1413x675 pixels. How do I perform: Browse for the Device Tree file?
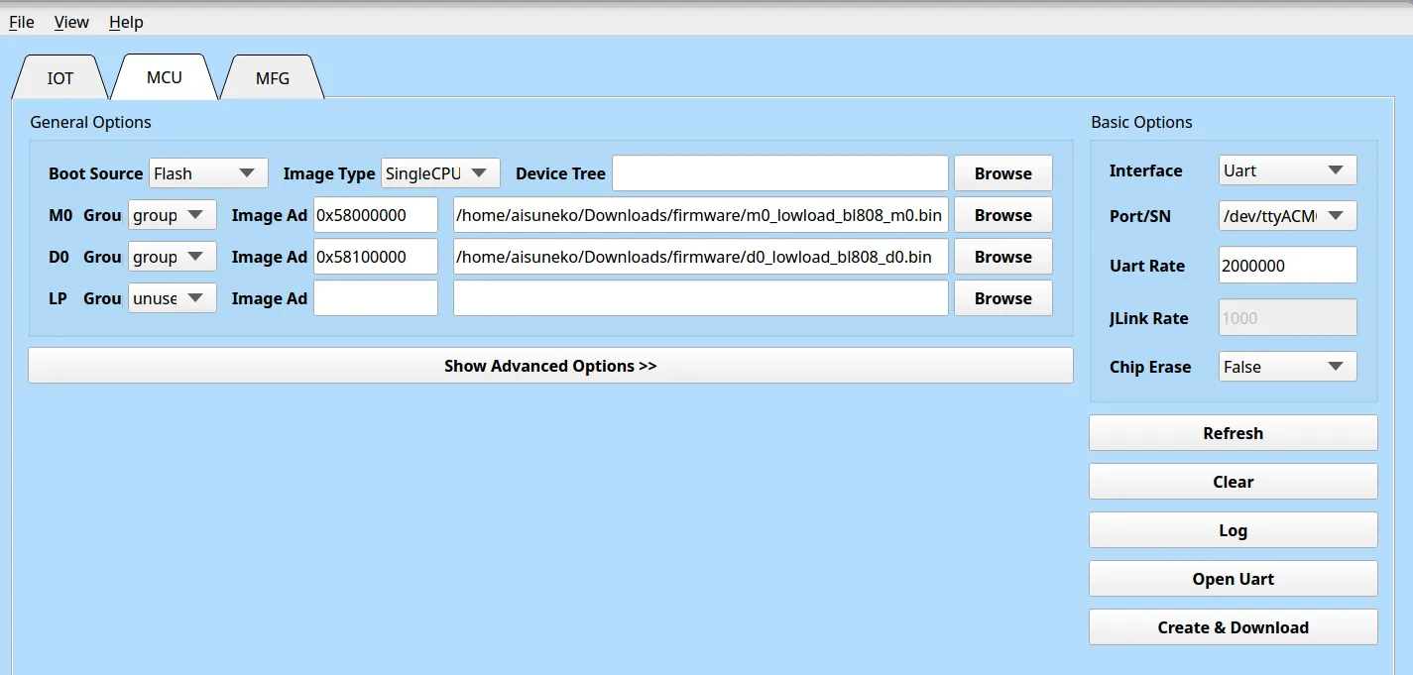coord(1002,173)
